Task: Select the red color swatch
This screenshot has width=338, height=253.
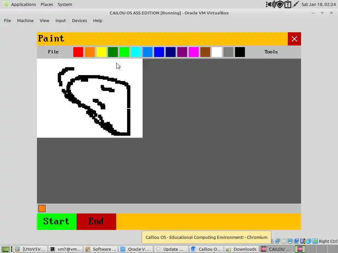Action: (78, 52)
